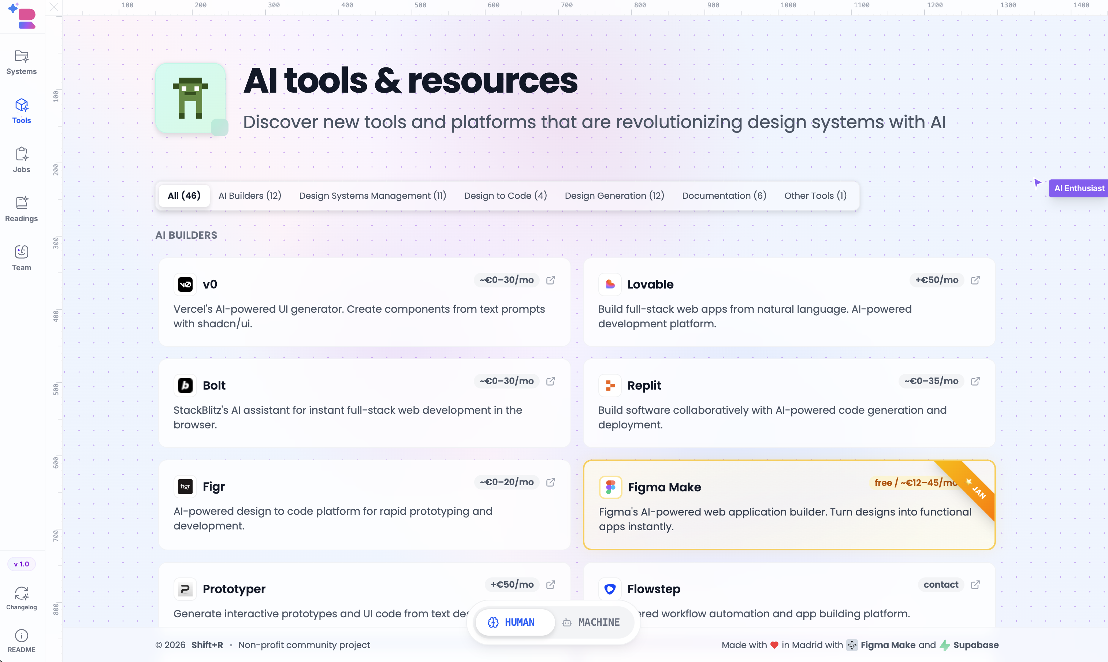The image size is (1108, 662).
Task: Open the Systems section in the sidebar
Action: click(21, 62)
